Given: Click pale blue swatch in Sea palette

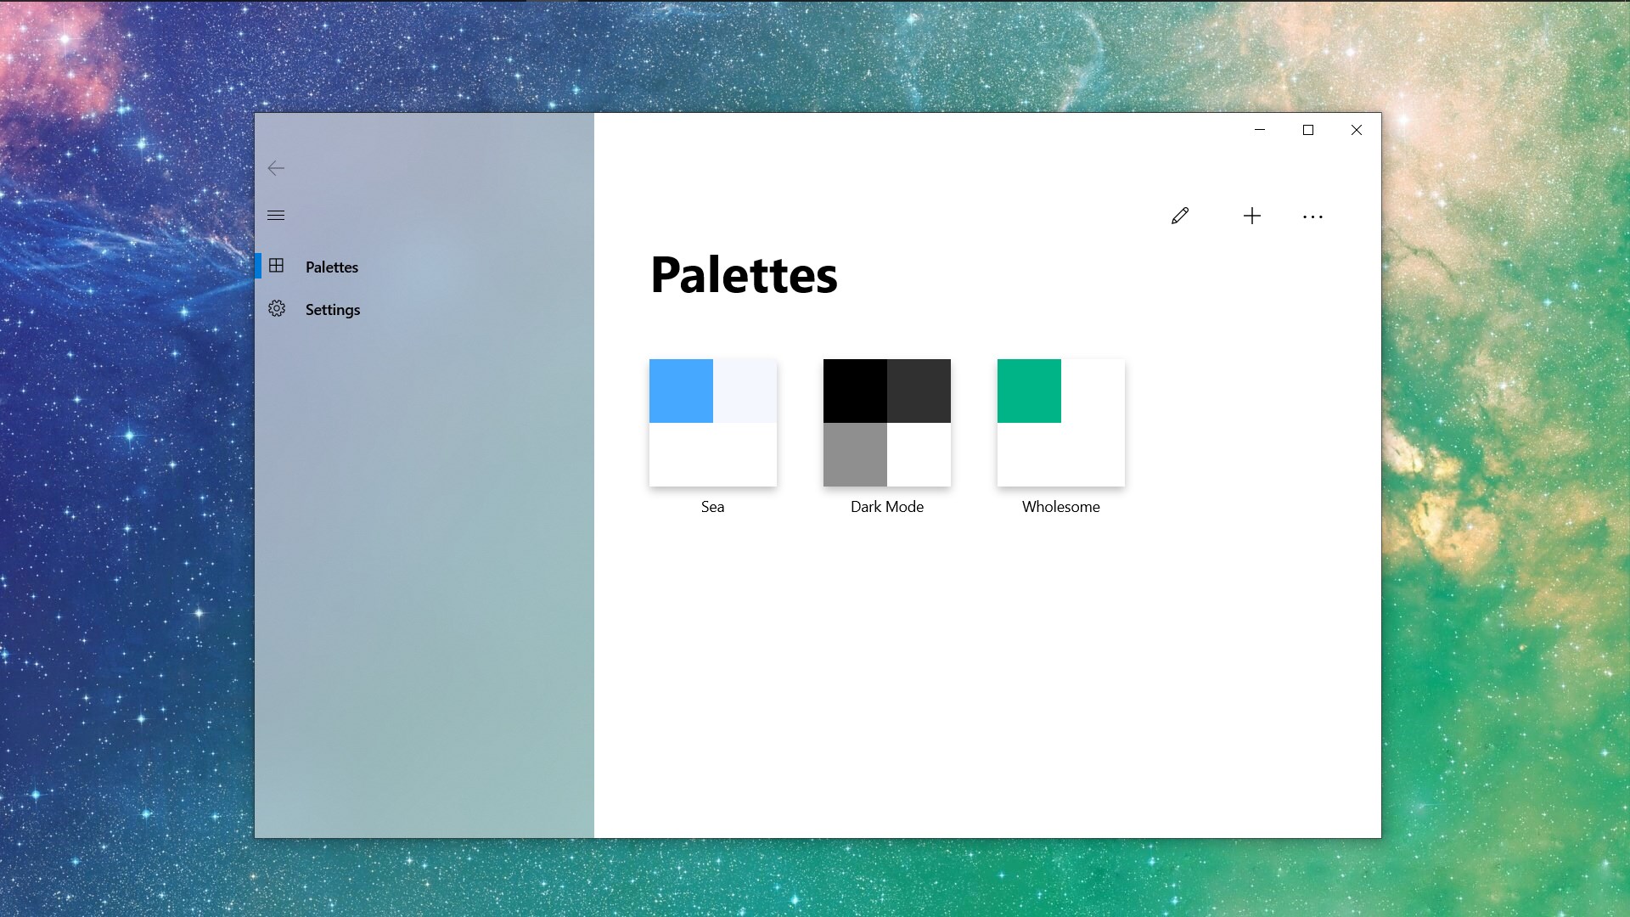Looking at the screenshot, I should coord(745,391).
